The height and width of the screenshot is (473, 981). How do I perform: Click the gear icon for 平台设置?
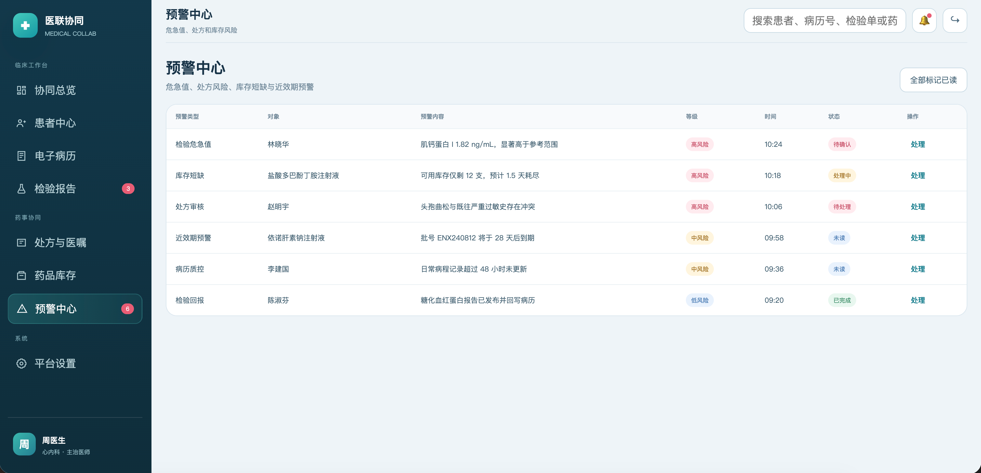click(x=21, y=364)
